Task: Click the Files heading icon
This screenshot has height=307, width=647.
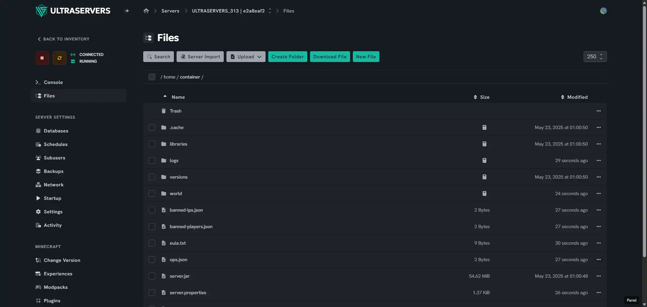Action: [149, 38]
